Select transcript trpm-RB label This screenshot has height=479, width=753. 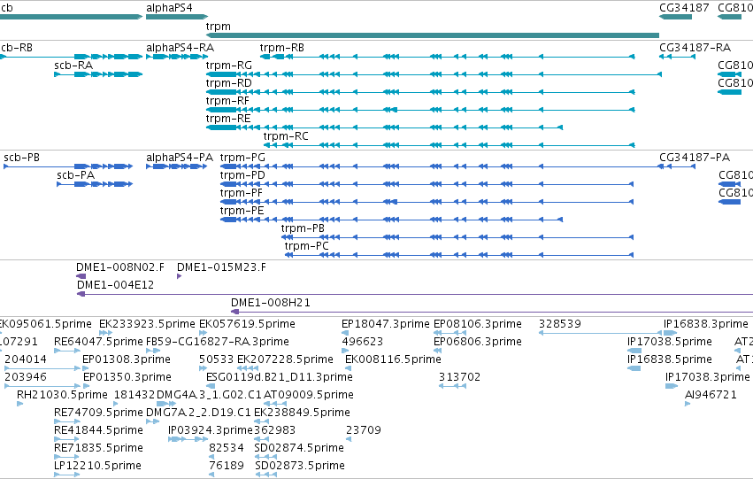282,48
